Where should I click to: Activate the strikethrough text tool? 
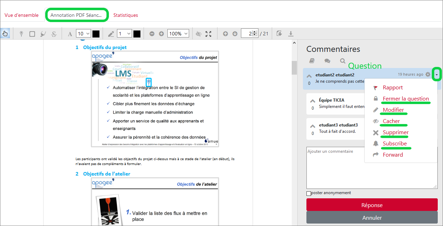[x=54, y=34]
